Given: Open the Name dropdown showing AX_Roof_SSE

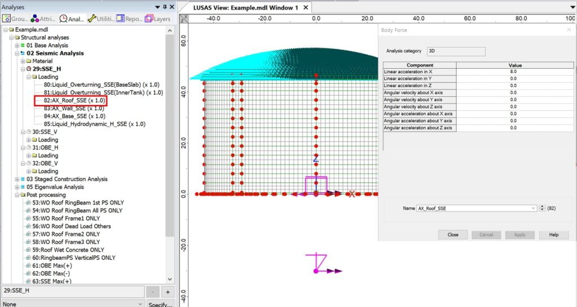Looking at the screenshot, I should click(533, 208).
